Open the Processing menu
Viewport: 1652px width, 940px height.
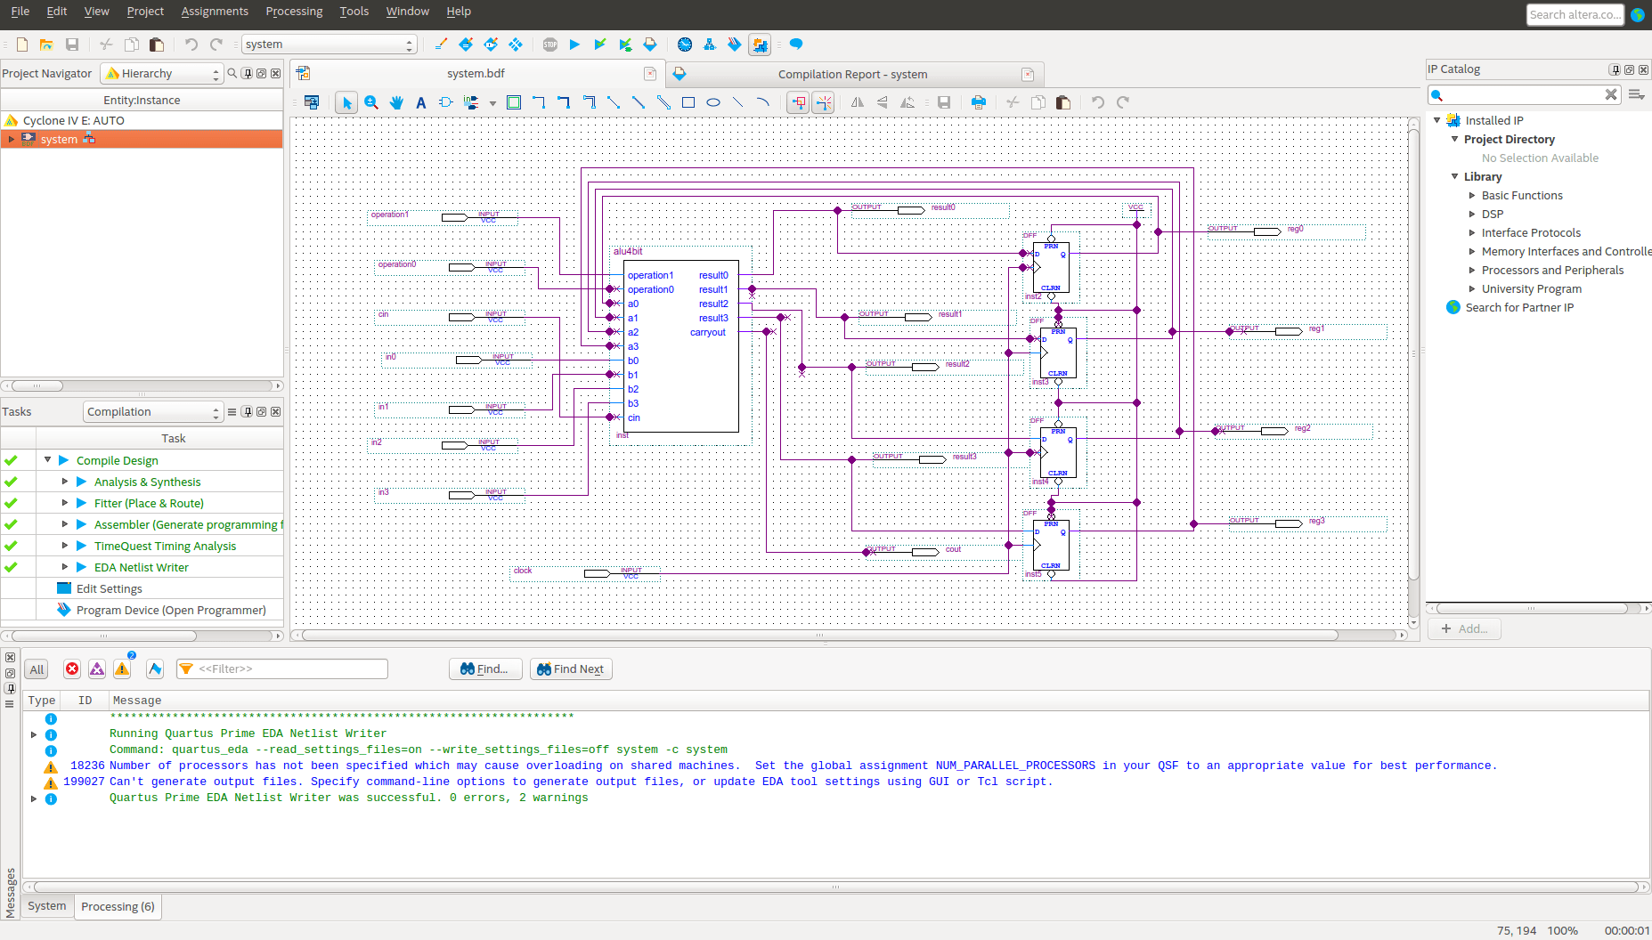[294, 12]
